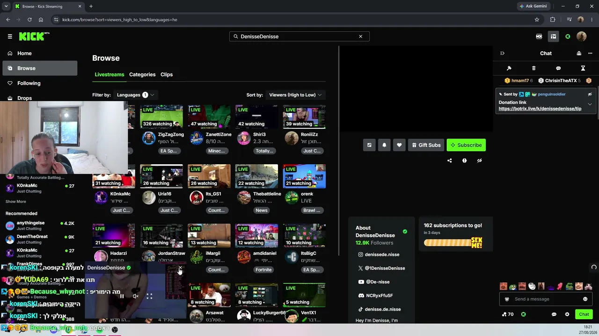The height and width of the screenshot is (336, 599).
Task: Switch to the Clips tab
Action: tap(167, 75)
